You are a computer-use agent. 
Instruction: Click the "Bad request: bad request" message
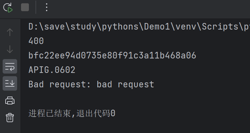pos(91,84)
